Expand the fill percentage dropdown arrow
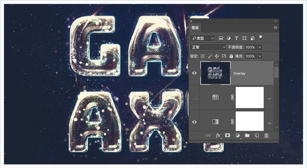The image size is (307, 168). click(x=260, y=56)
